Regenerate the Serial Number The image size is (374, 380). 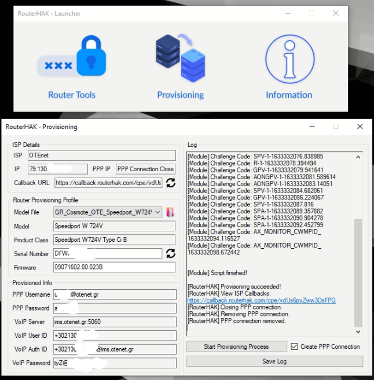tap(171, 253)
